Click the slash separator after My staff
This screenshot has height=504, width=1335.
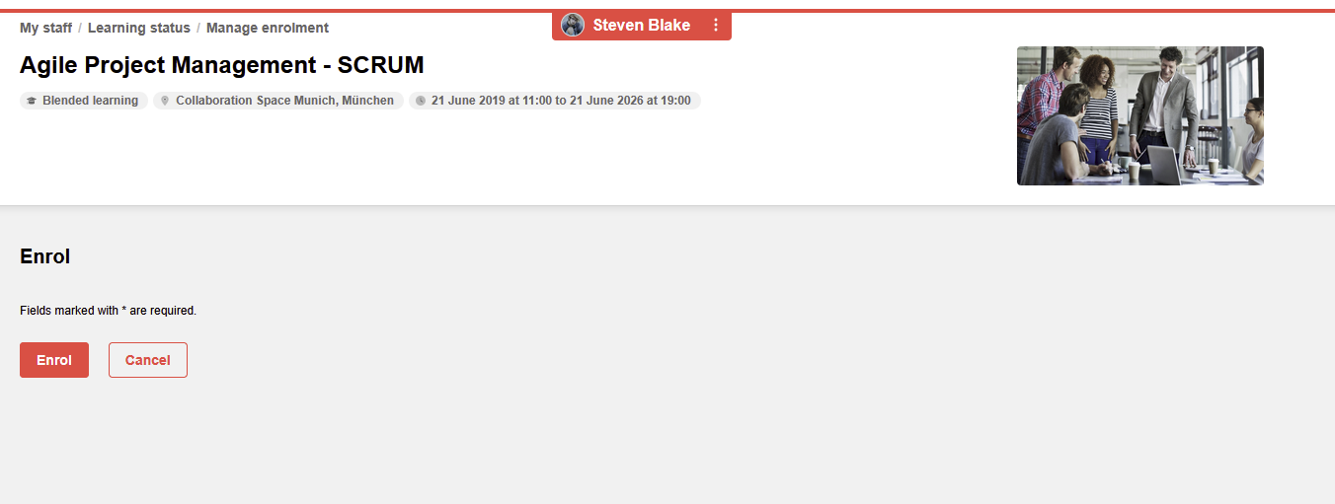[x=80, y=28]
